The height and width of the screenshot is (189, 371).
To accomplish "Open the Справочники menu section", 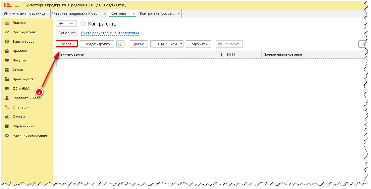I will [23, 126].
